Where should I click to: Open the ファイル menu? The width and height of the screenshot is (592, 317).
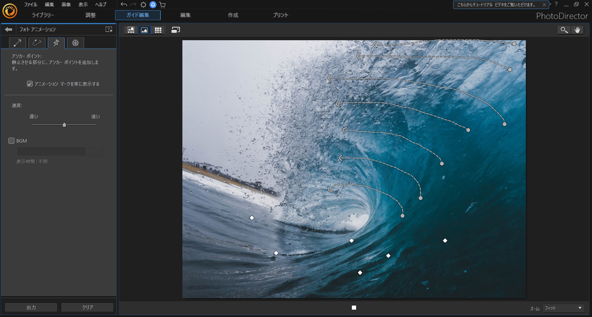pyautogui.click(x=30, y=5)
